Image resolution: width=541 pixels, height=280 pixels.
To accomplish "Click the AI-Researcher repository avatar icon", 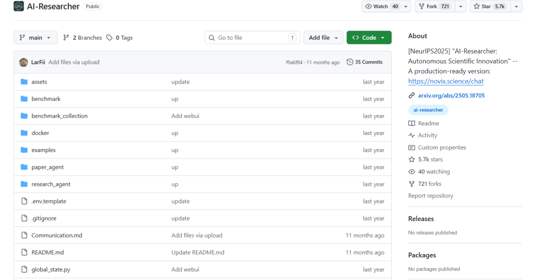I will pos(19,6).
